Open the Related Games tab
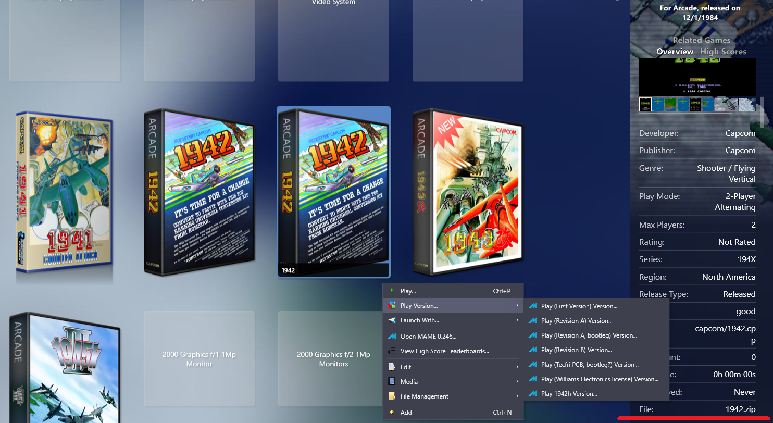This screenshot has width=773, height=423. (702, 40)
